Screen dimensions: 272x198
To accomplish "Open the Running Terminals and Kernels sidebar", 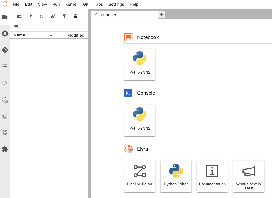I will coord(5,34).
